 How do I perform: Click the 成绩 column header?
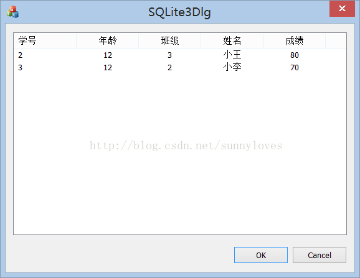point(295,41)
